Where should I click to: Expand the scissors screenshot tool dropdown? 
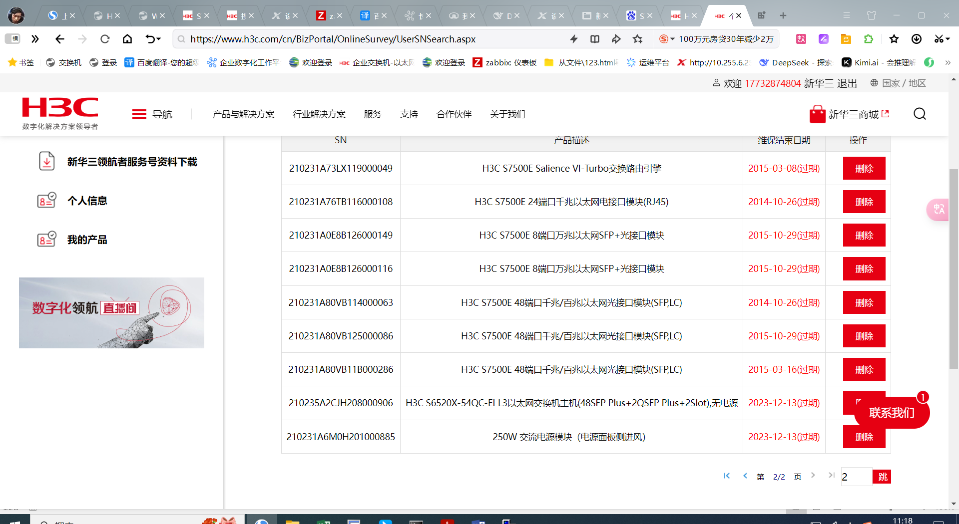pos(947,39)
